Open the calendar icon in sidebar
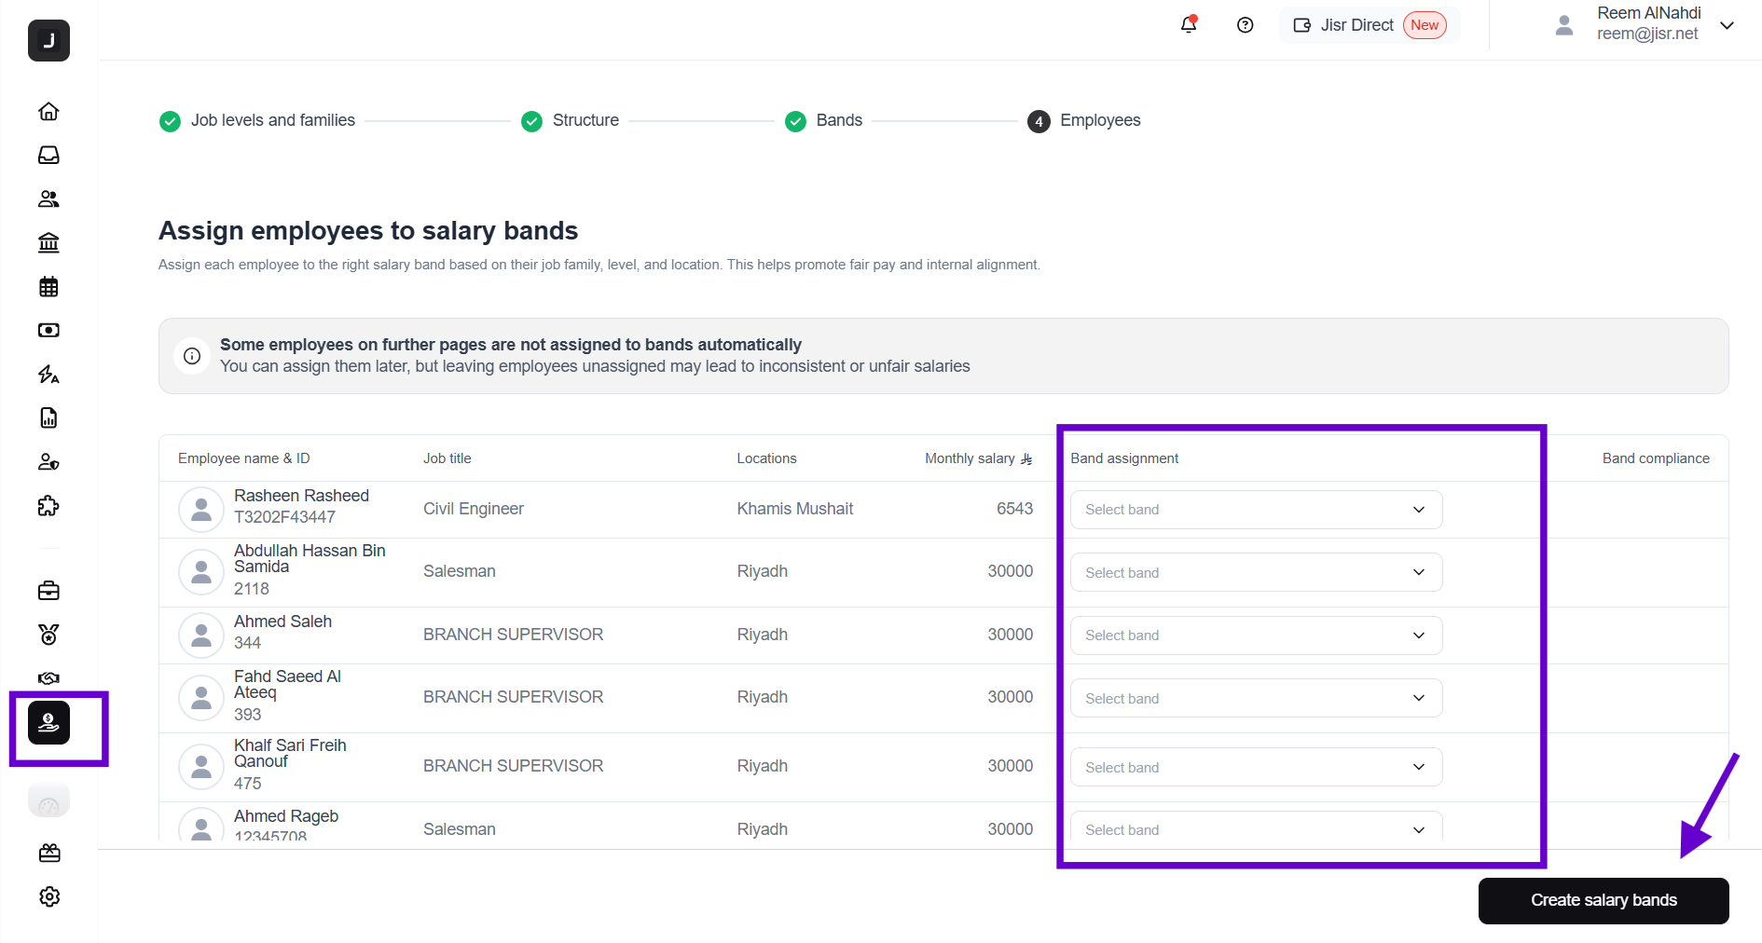 (48, 286)
